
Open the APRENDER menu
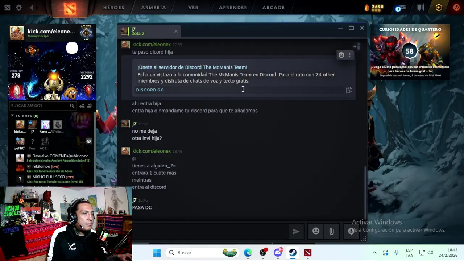[x=233, y=7]
